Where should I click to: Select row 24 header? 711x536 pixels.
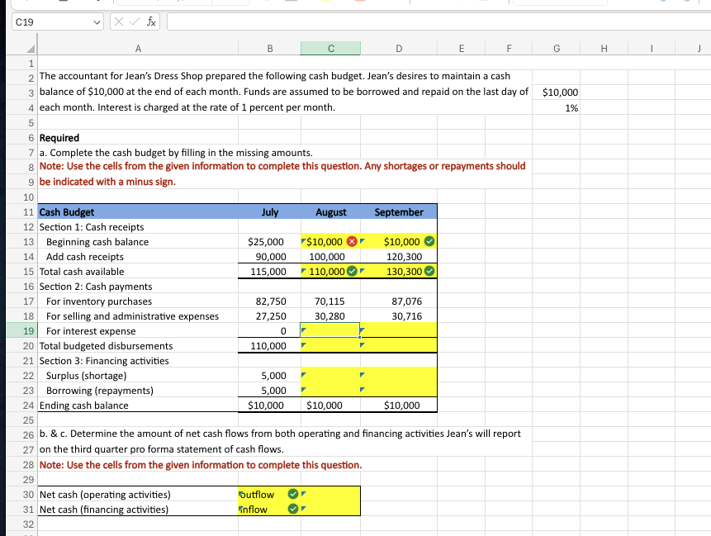point(21,406)
